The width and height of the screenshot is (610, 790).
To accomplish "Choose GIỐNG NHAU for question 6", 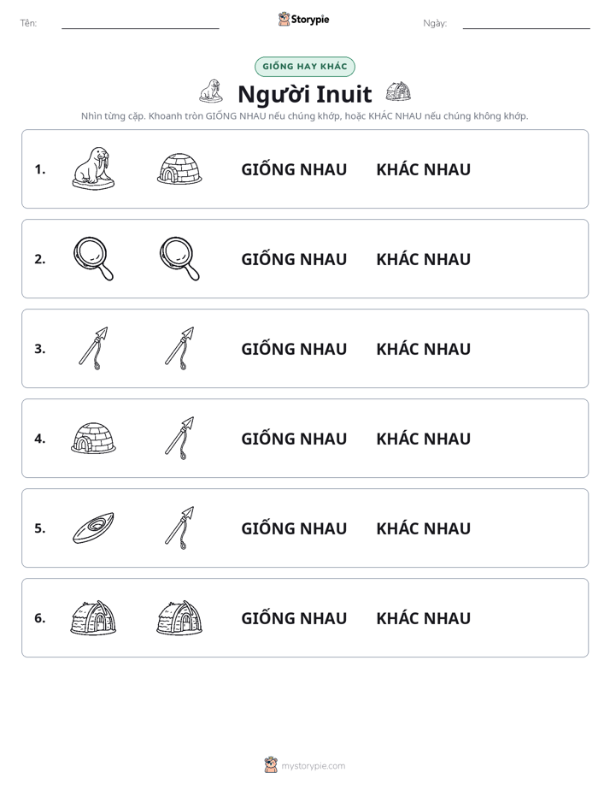I will click(x=294, y=618).
